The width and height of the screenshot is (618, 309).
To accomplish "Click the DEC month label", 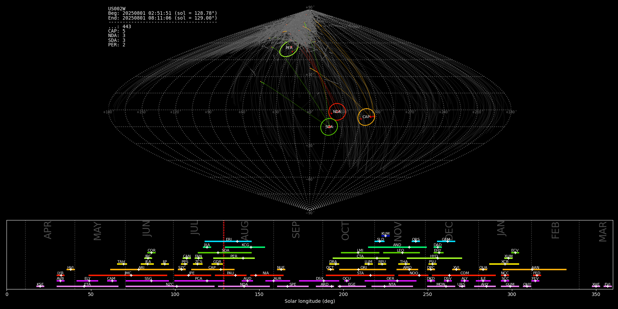I will tap(449, 230).
